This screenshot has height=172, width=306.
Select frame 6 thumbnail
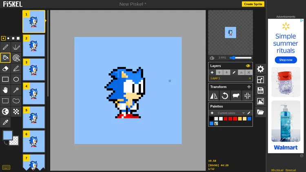coord(34,141)
